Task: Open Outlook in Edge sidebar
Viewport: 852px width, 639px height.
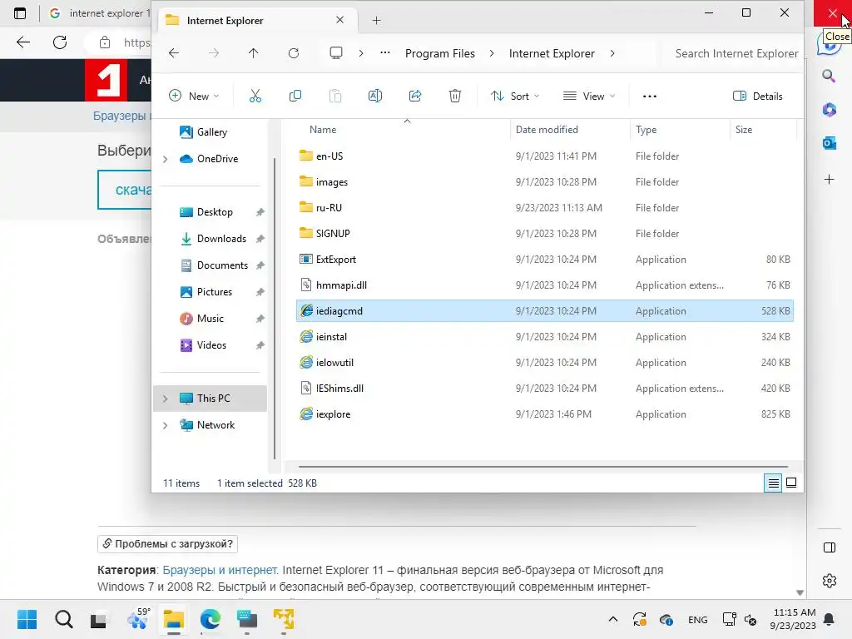Action: [829, 143]
